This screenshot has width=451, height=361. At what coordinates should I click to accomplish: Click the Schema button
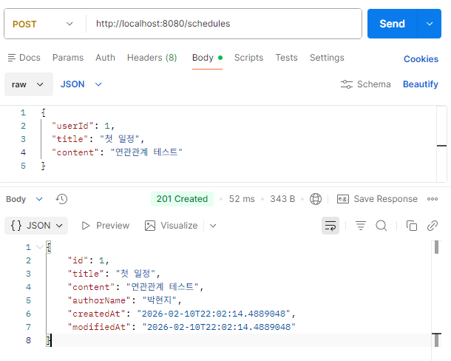click(365, 84)
